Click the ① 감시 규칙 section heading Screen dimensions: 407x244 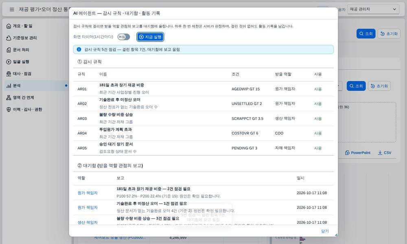[x=90, y=62]
